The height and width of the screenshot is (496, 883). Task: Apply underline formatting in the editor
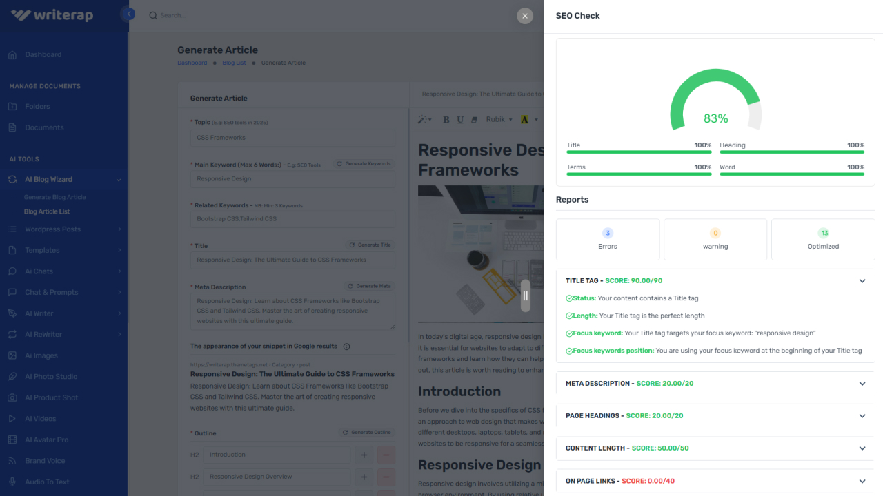460,118
